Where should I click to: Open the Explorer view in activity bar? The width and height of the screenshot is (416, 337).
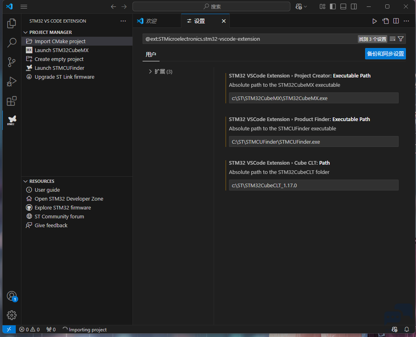[x=11, y=23]
